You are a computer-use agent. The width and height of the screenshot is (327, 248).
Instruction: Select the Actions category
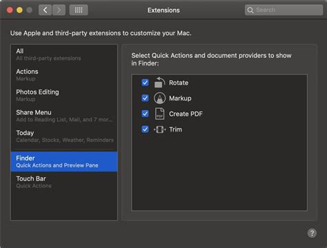[64, 75]
